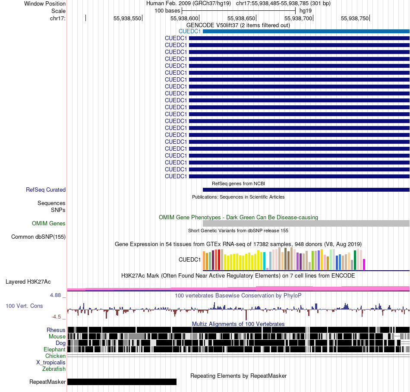Click the Mouse species label
Image resolution: width=410 pixels, height=392 pixels.
[57, 337]
